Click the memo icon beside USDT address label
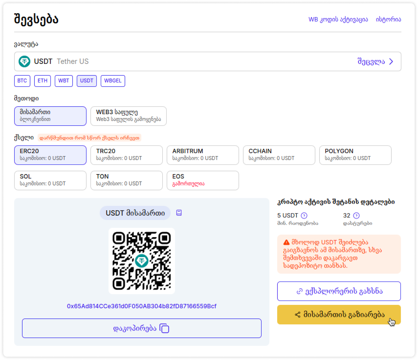The image size is (418, 360). pos(179,213)
